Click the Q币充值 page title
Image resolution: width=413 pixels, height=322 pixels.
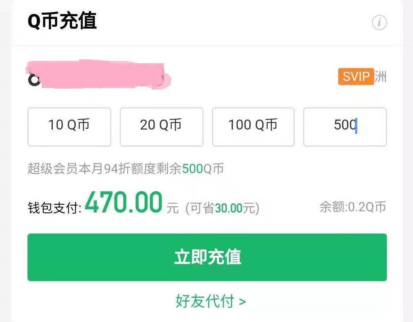62,22
